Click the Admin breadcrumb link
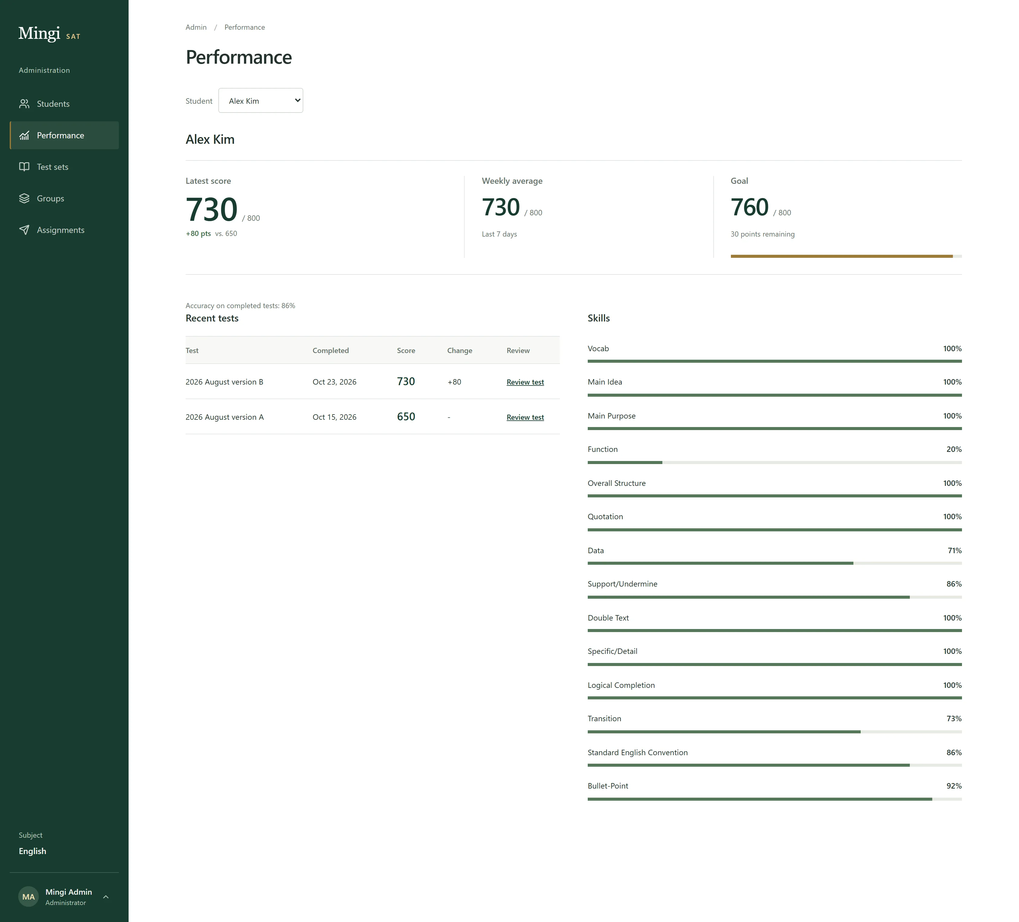Viewport: 1019px width, 922px height. [196, 27]
